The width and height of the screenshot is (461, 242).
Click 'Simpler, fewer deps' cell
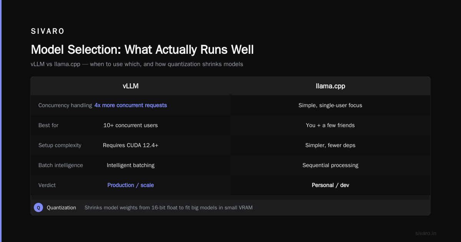pyautogui.click(x=330, y=145)
